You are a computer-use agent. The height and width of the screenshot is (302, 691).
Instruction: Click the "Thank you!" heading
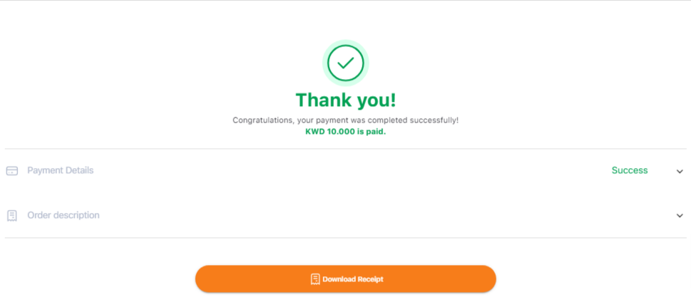tap(346, 100)
